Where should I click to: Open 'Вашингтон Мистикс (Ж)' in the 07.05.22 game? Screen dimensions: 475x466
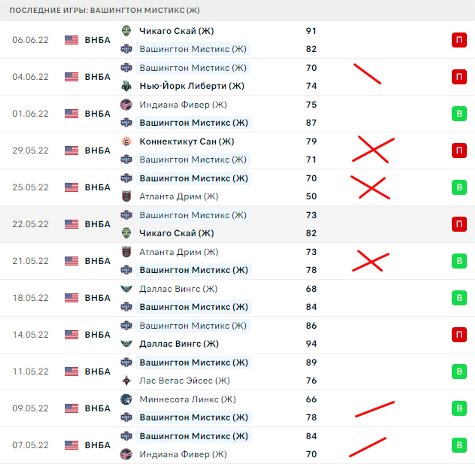pos(194,436)
